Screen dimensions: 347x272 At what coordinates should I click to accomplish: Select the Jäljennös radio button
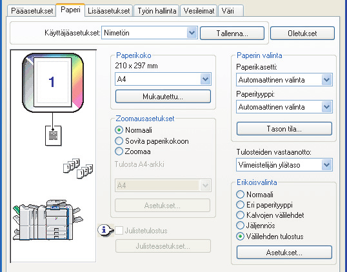[x=240, y=226]
